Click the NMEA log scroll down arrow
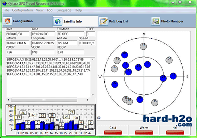Viewport: 197px width, 138px height. [93, 95]
